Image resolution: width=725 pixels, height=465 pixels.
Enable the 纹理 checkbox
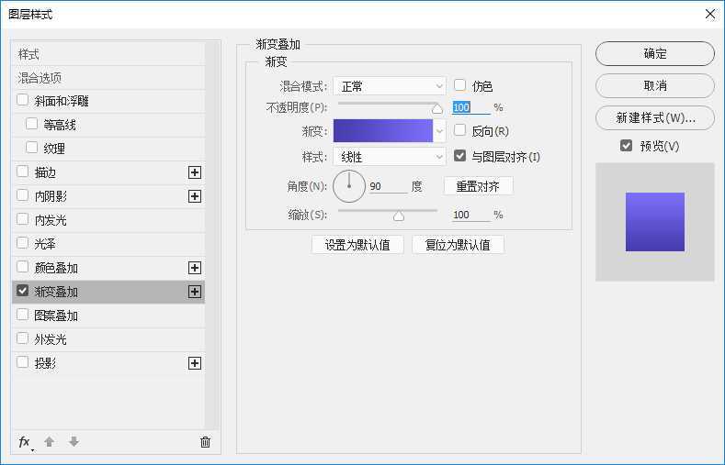coord(31,148)
